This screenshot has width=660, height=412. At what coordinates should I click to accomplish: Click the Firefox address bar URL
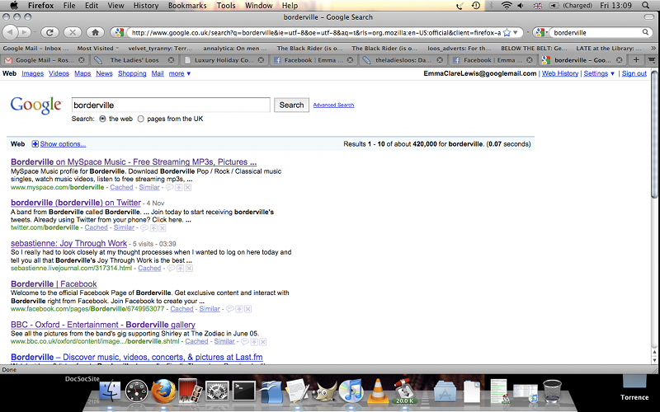pos(316,32)
